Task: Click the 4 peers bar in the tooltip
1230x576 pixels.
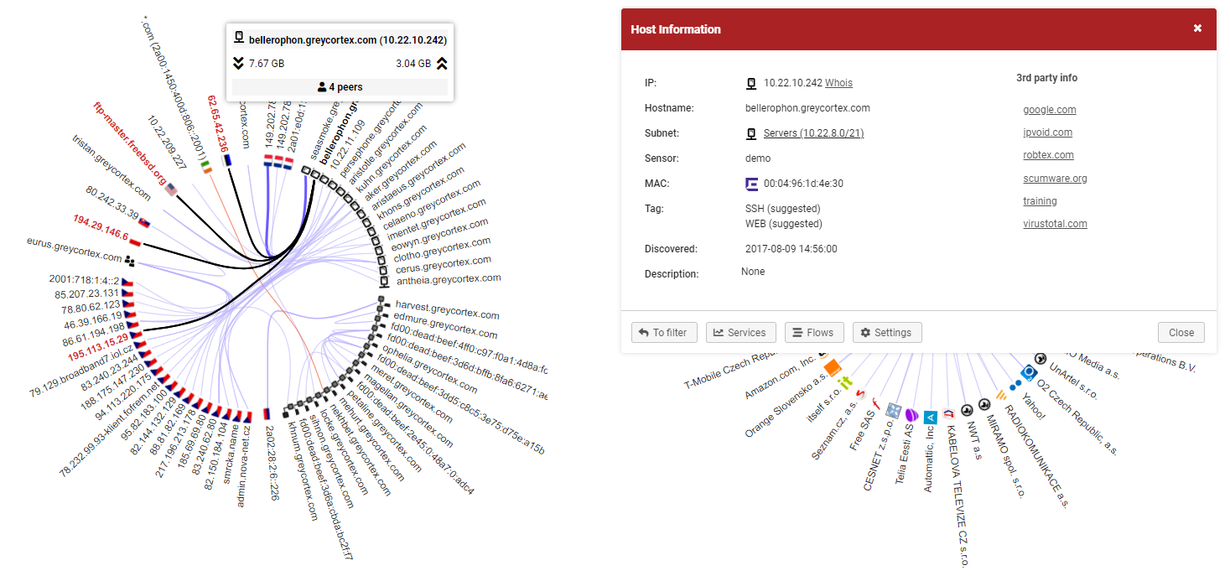Action: pos(340,86)
